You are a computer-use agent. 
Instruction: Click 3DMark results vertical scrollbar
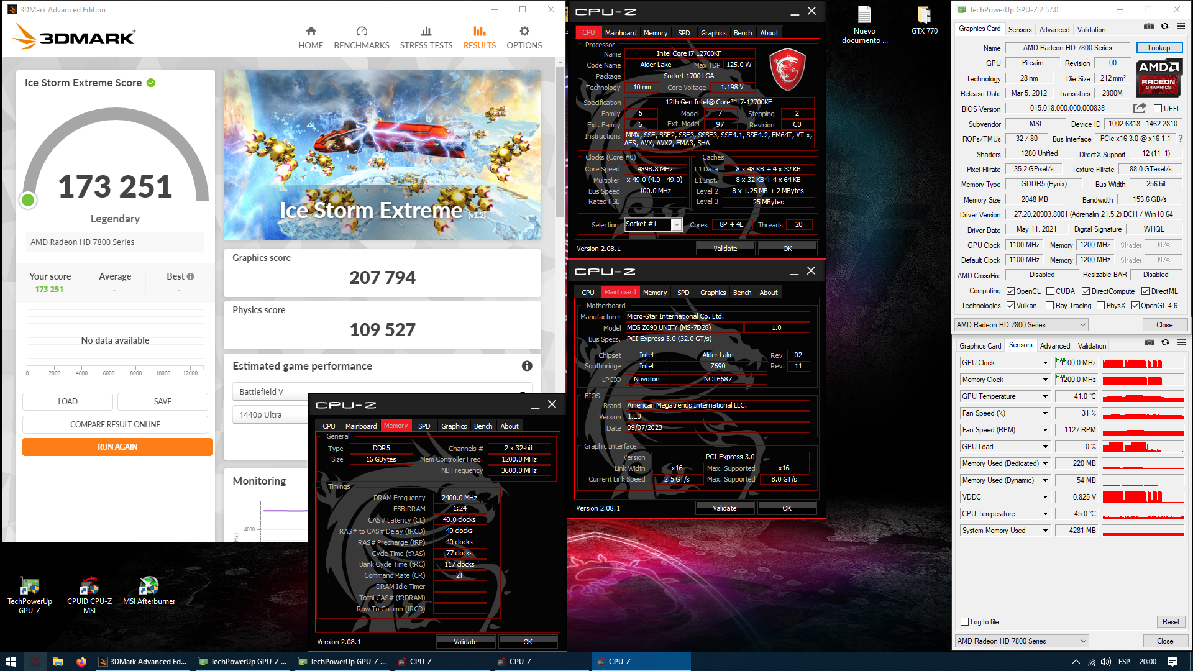pyautogui.click(x=560, y=143)
